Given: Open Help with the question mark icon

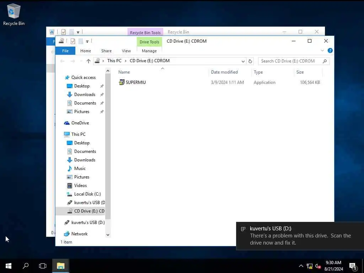Looking at the screenshot, I should (330, 50).
